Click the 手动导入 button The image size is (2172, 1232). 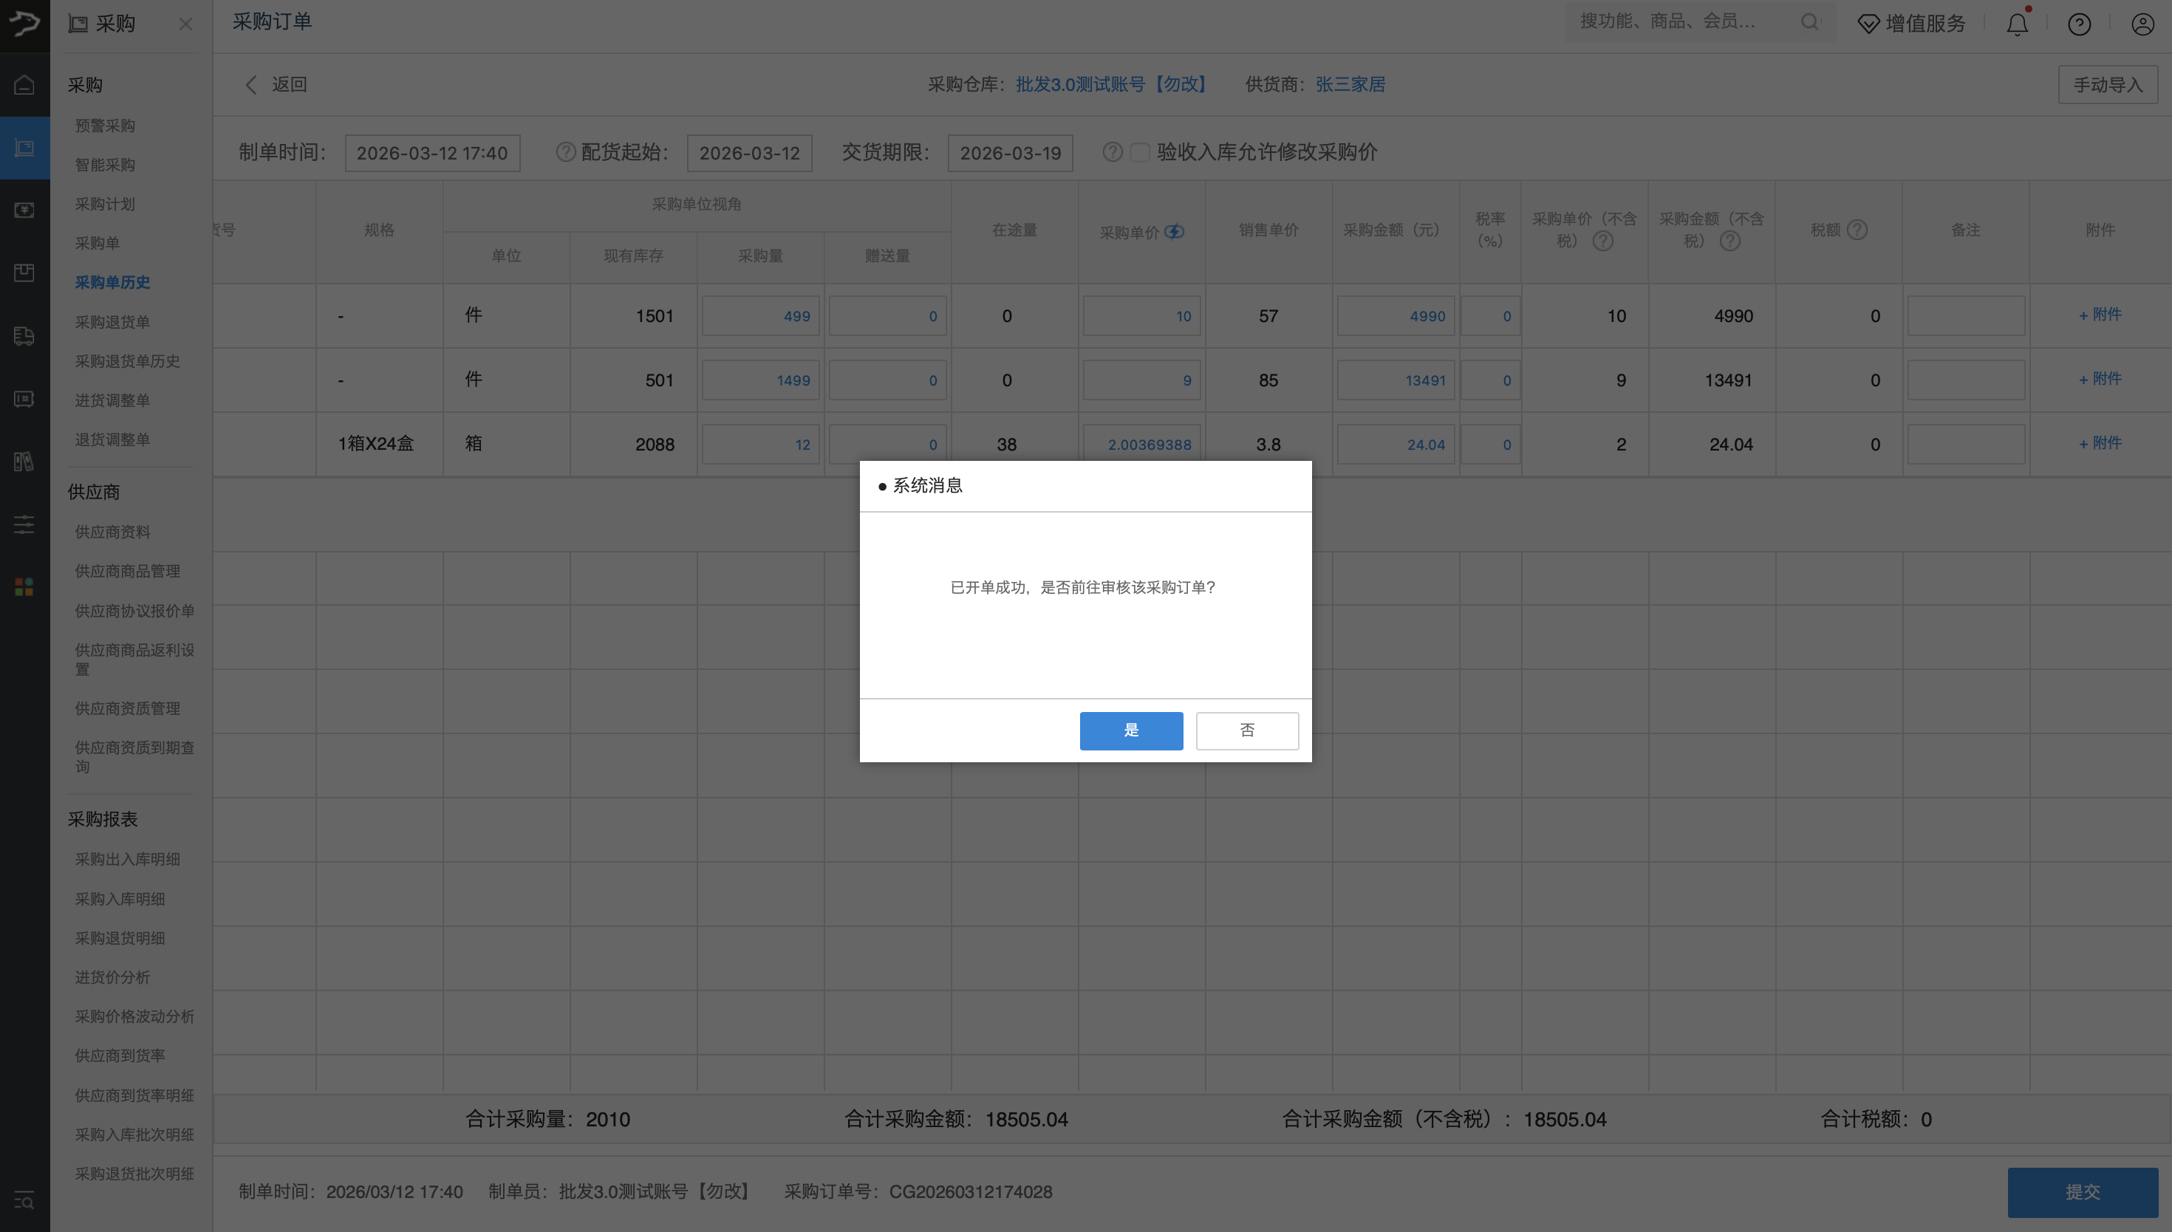click(2107, 85)
